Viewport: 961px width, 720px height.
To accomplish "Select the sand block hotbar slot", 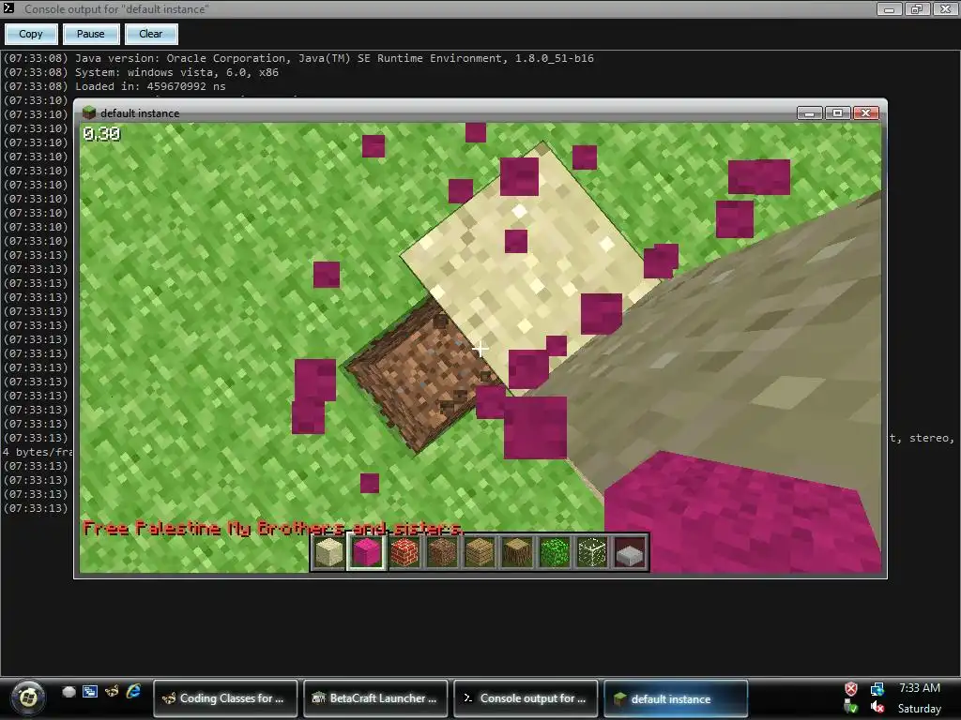I will (329, 552).
